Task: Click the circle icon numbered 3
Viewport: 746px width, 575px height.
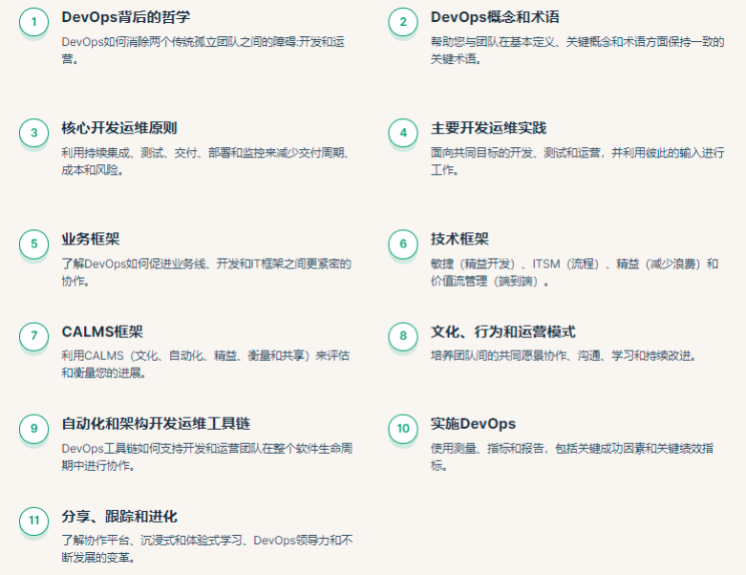Action: tap(34, 134)
